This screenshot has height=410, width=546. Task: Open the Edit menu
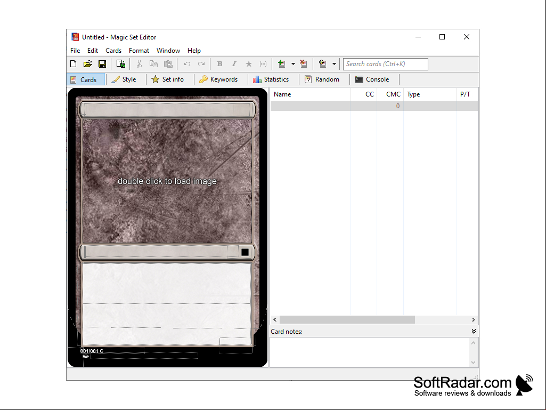point(93,51)
